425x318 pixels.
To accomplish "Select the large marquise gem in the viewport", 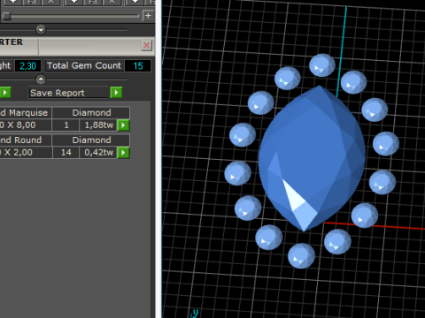I will (x=312, y=157).
